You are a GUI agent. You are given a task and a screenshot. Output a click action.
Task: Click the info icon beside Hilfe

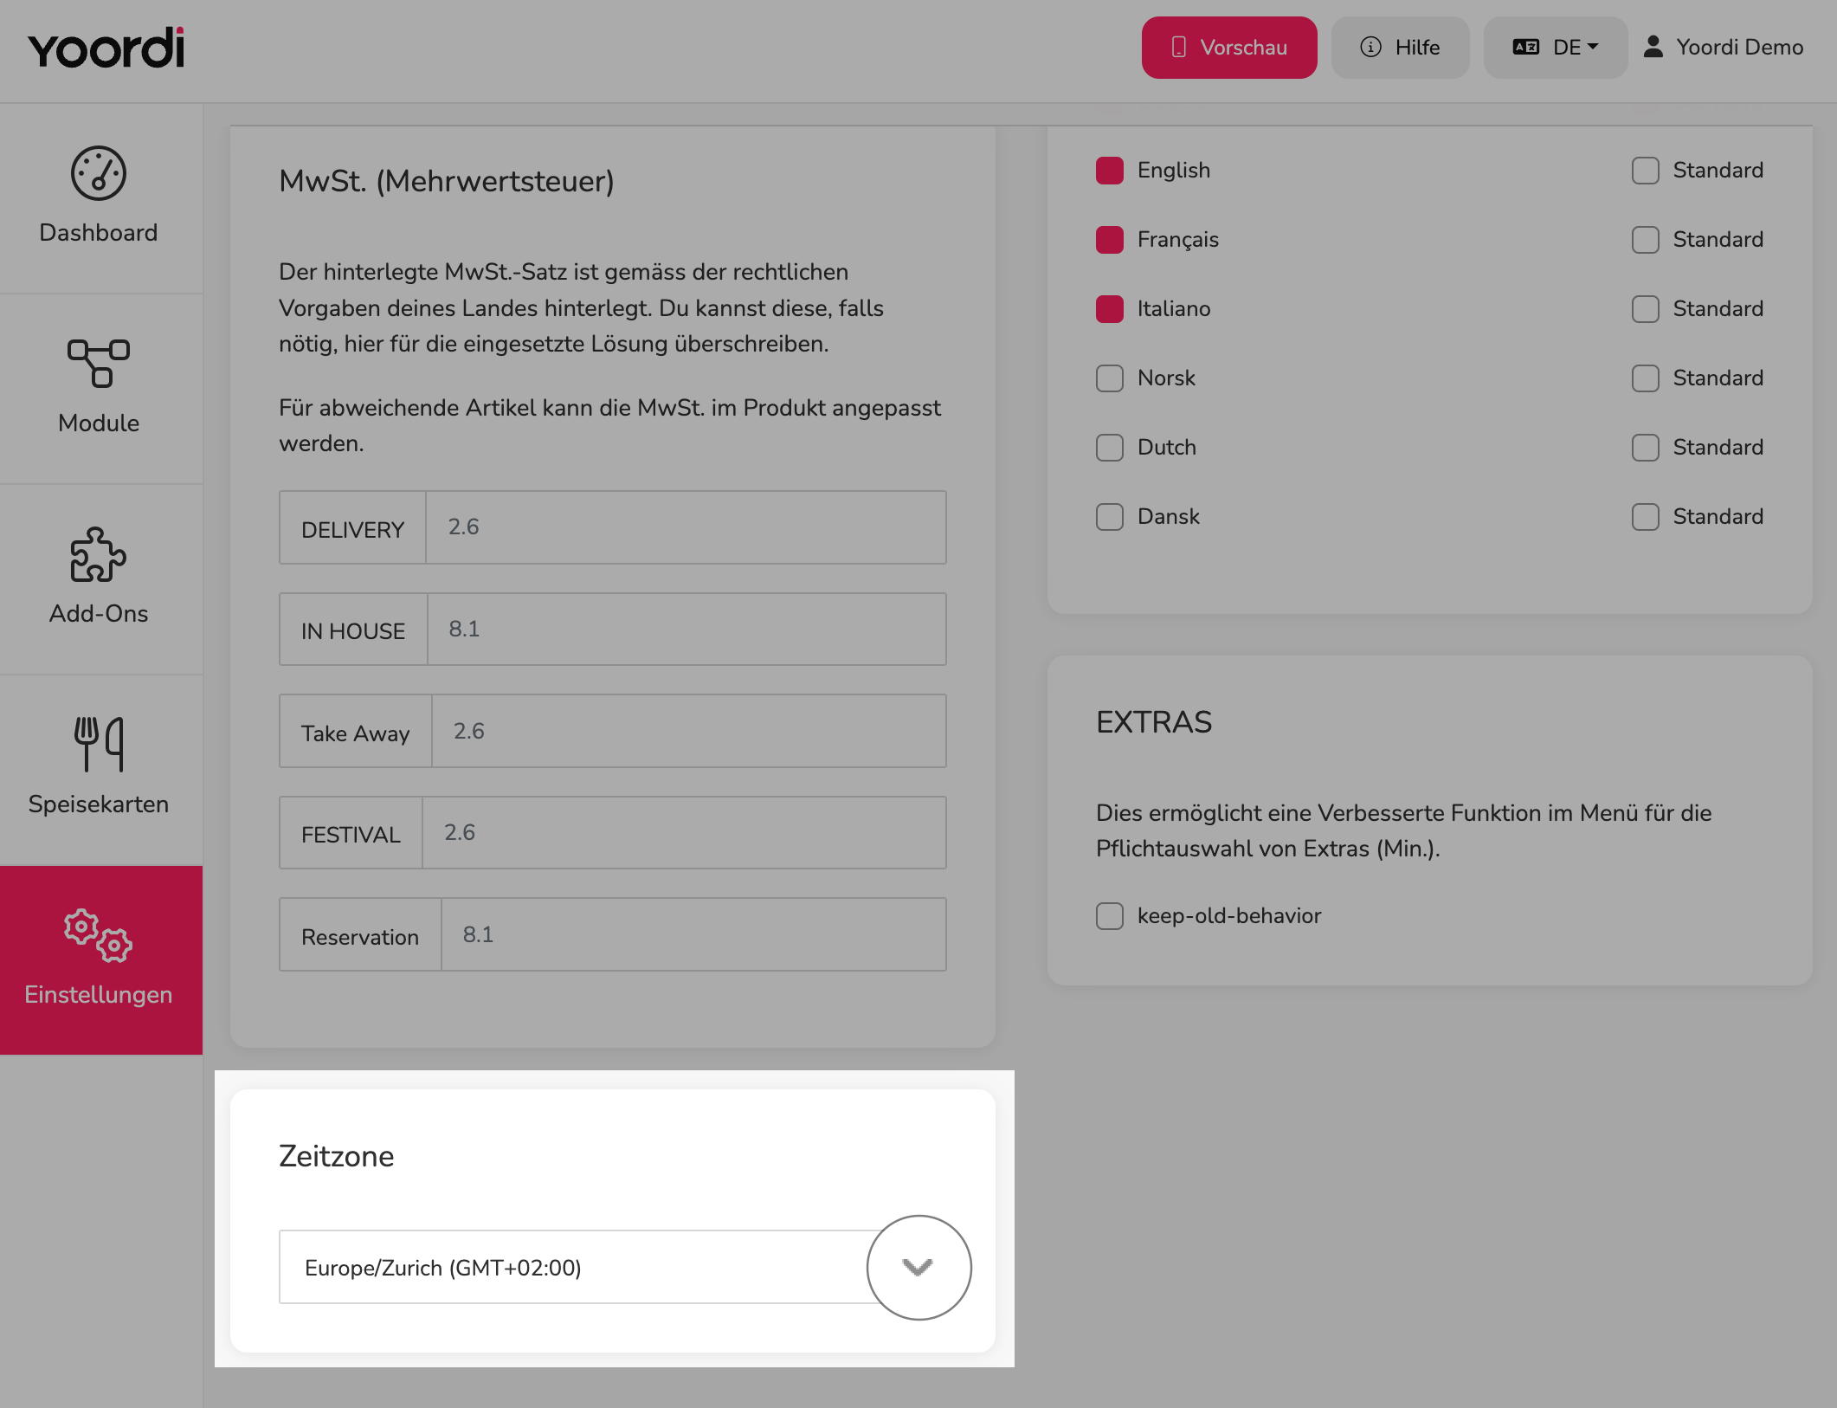tap(1371, 48)
